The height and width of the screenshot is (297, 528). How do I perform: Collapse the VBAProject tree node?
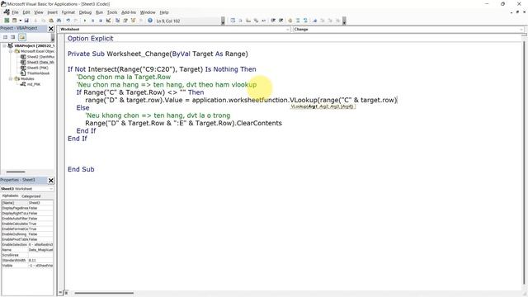4,46
